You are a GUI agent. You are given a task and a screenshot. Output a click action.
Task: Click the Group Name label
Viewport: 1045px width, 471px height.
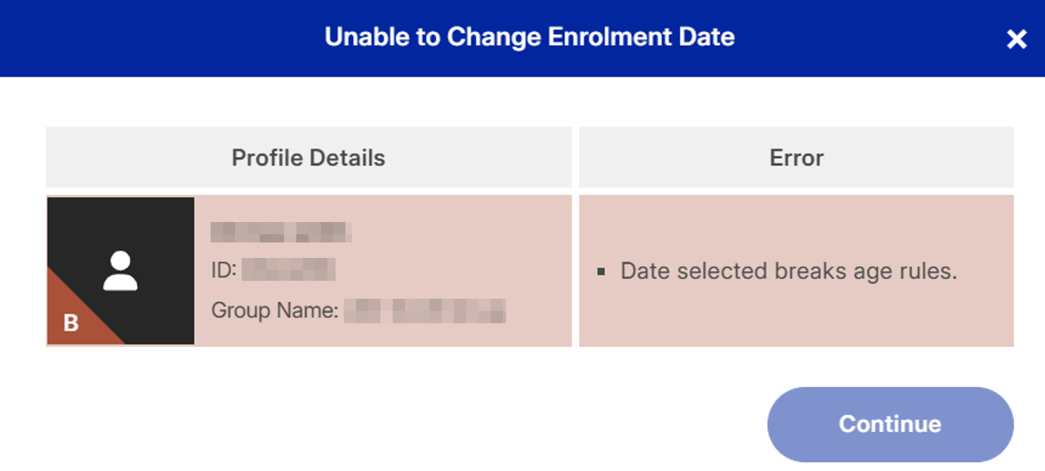tap(274, 310)
